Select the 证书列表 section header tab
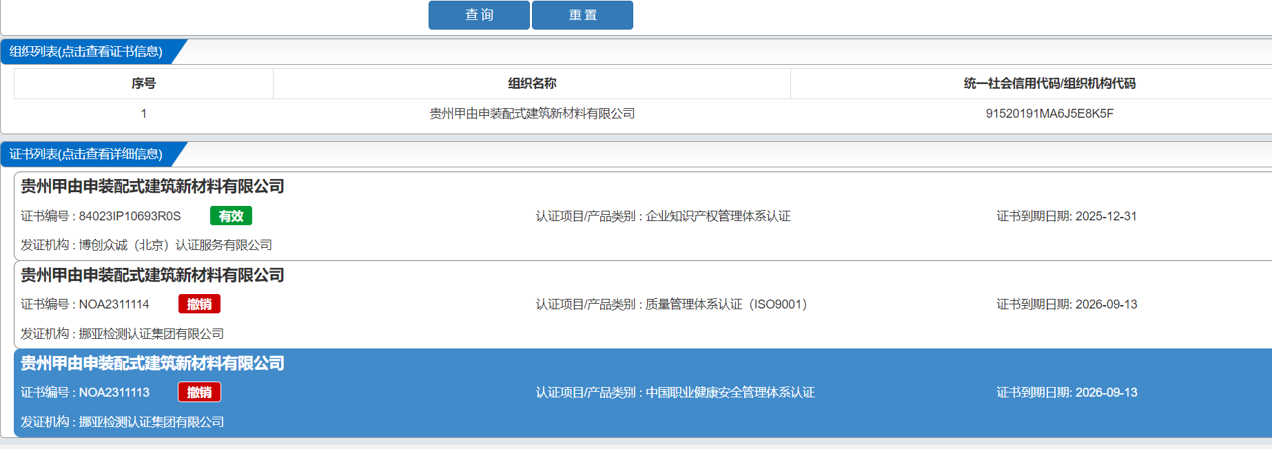1272x449 pixels. coord(87,154)
